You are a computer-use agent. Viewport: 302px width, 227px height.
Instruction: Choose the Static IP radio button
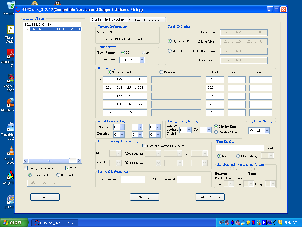170,51
